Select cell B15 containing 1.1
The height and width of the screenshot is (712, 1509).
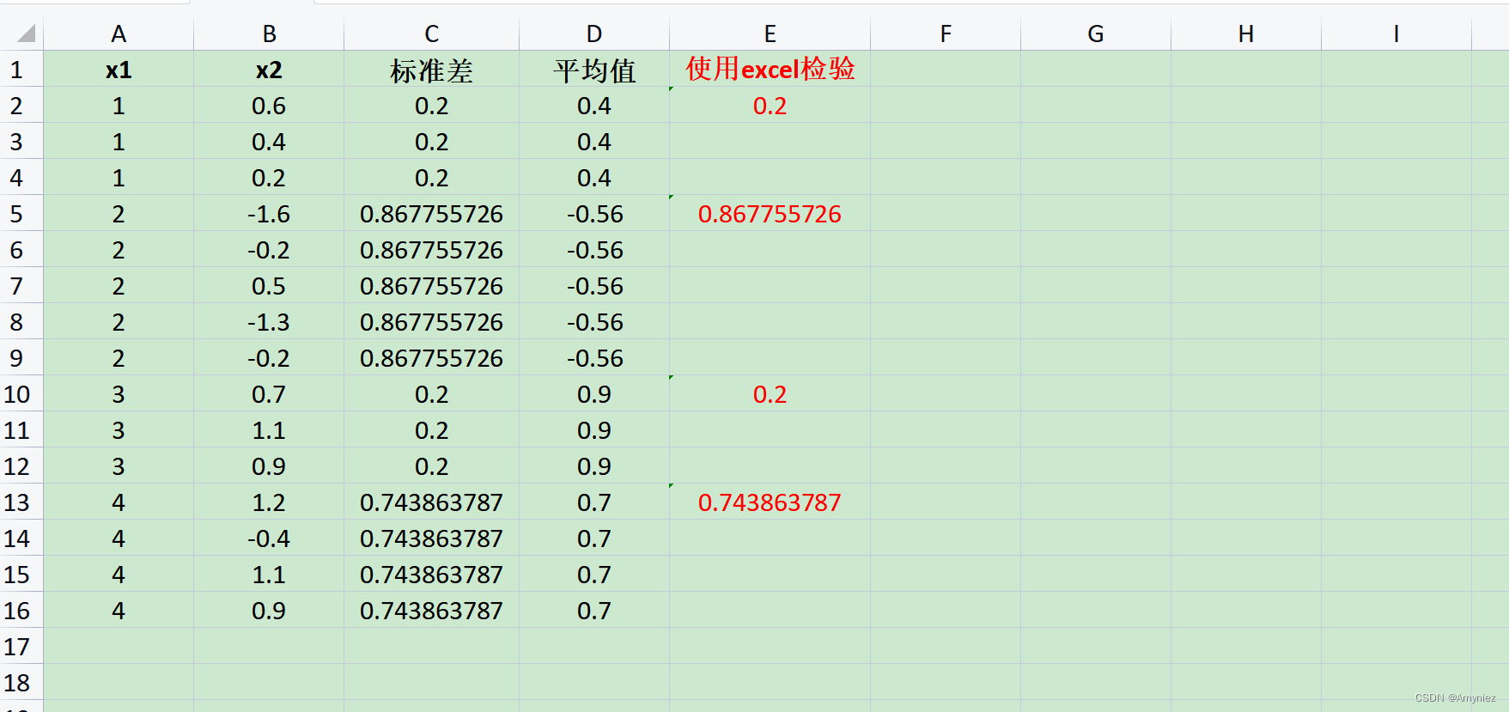[269, 575]
